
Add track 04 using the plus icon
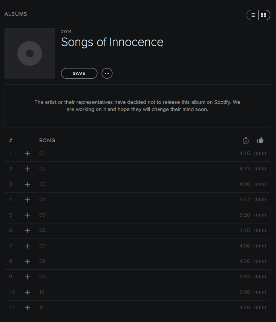[27, 200]
